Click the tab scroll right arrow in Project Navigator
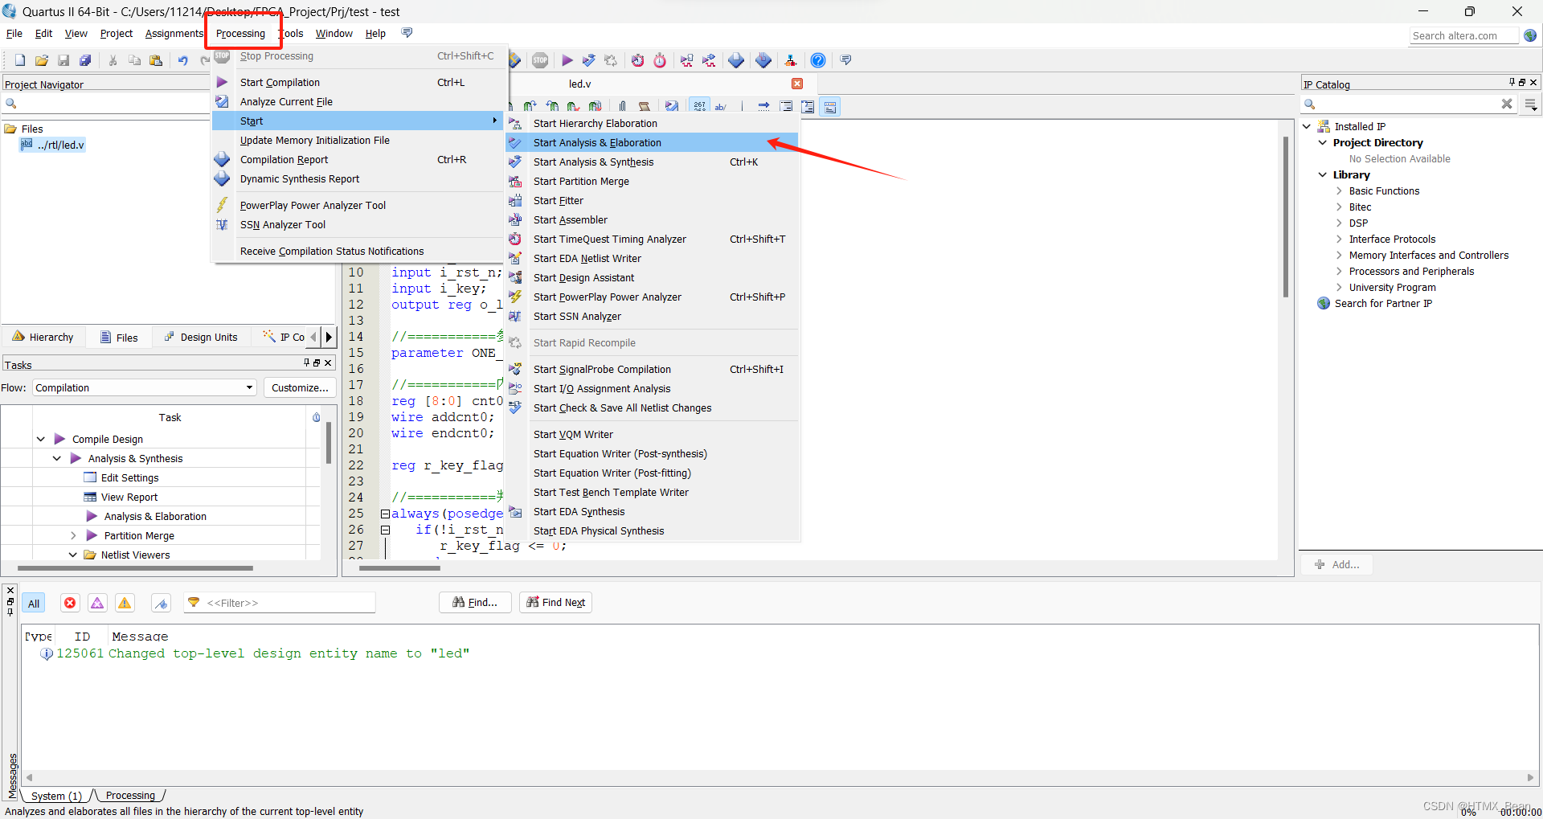The height and width of the screenshot is (819, 1543). pyautogui.click(x=328, y=337)
